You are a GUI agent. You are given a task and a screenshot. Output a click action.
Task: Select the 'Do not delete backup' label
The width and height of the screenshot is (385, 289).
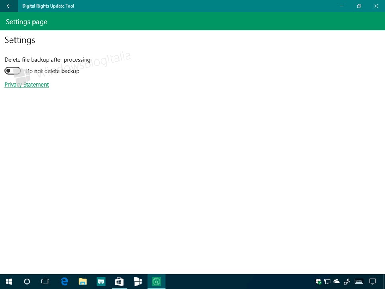coord(53,71)
